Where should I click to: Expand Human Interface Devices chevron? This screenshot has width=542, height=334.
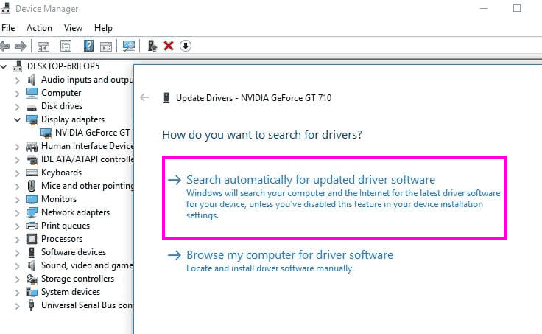[17, 147]
